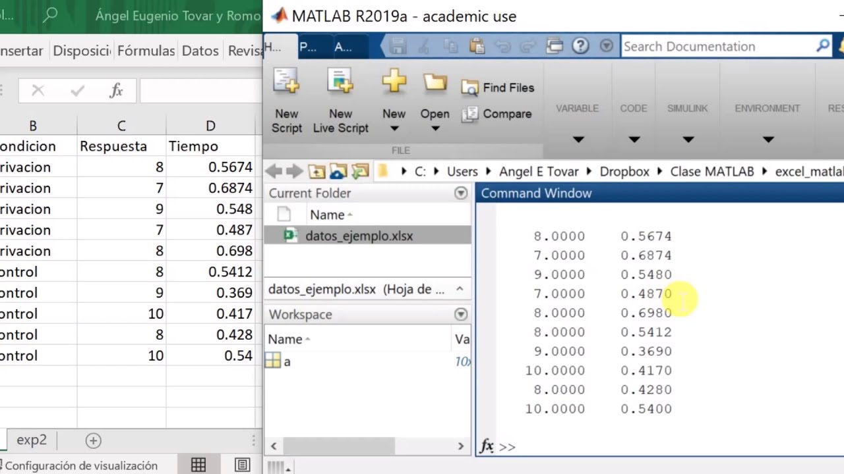Image resolution: width=844 pixels, height=474 pixels.
Task: Open Current Folder panel actions menu
Action: [461, 193]
